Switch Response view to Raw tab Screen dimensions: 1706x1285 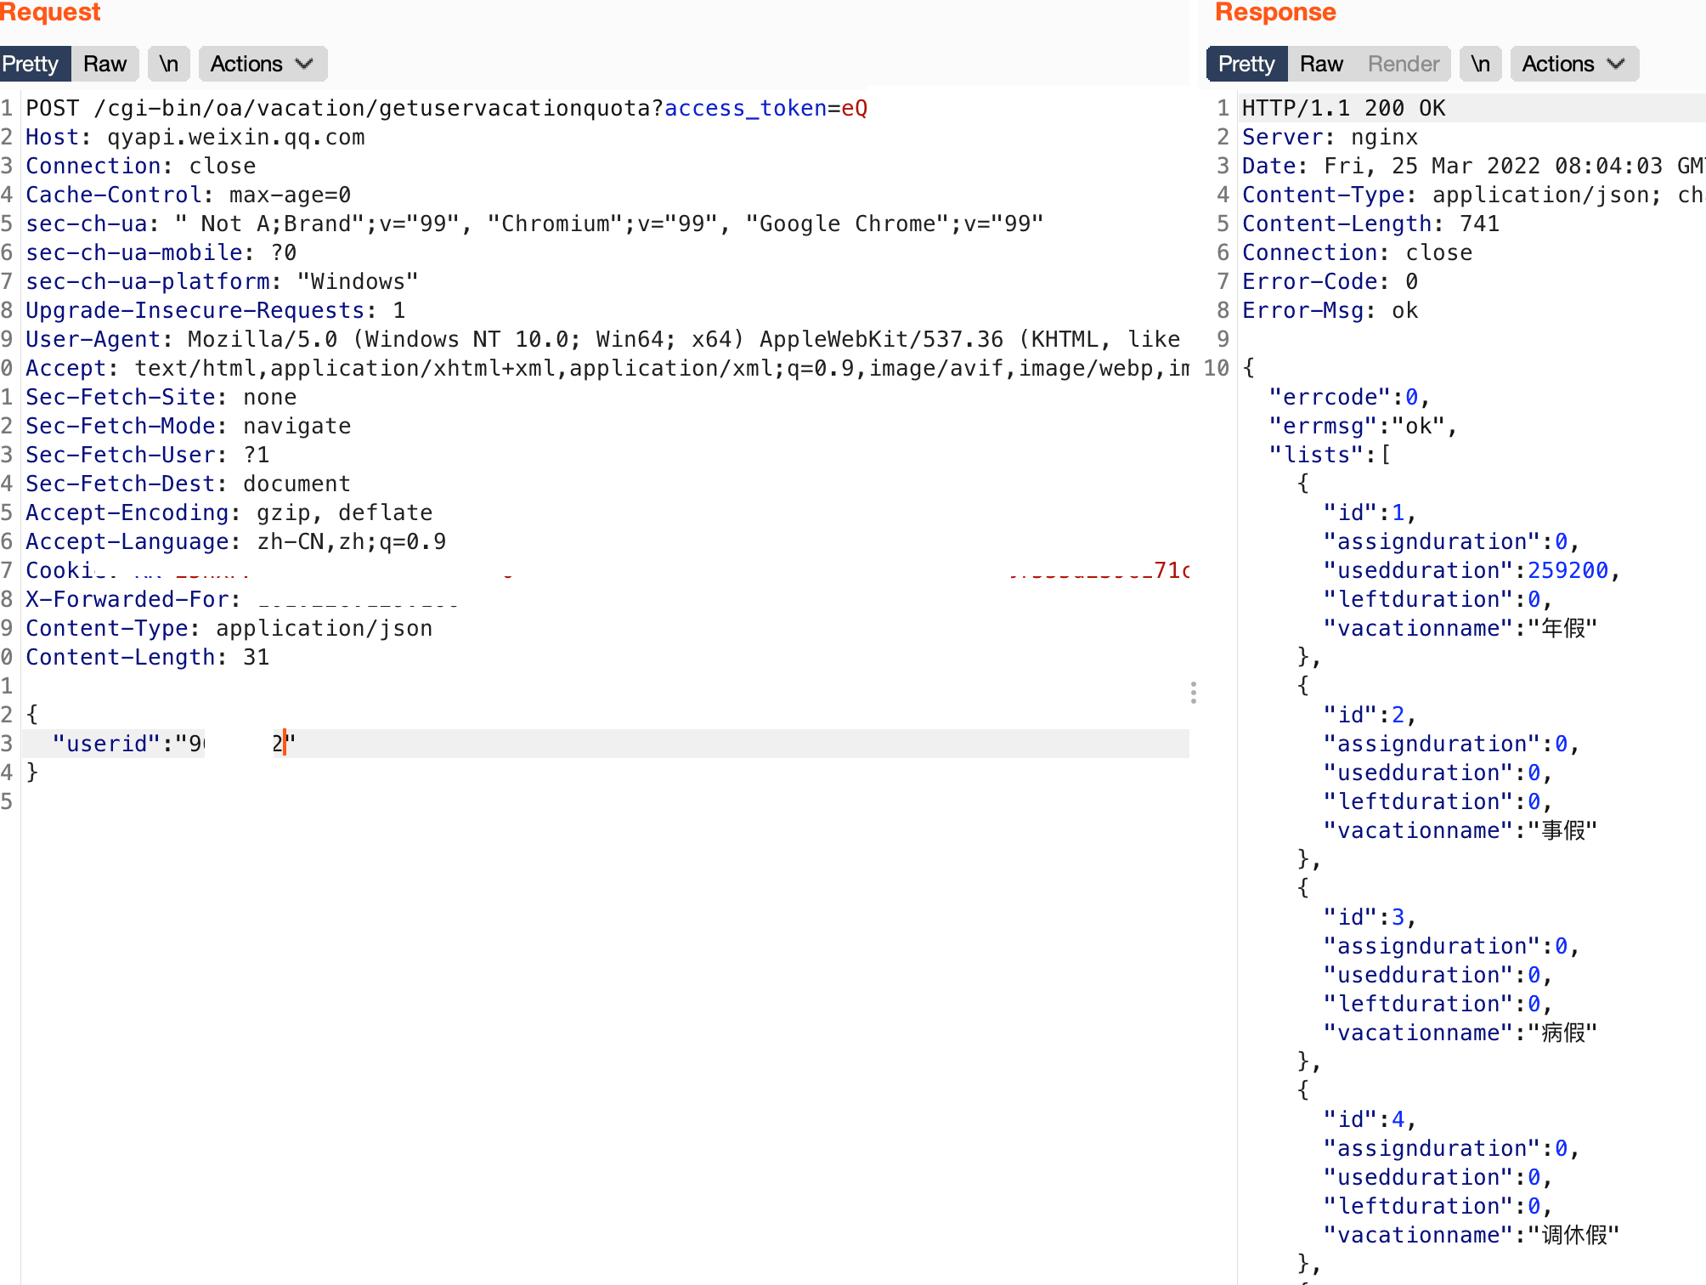tap(1321, 64)
